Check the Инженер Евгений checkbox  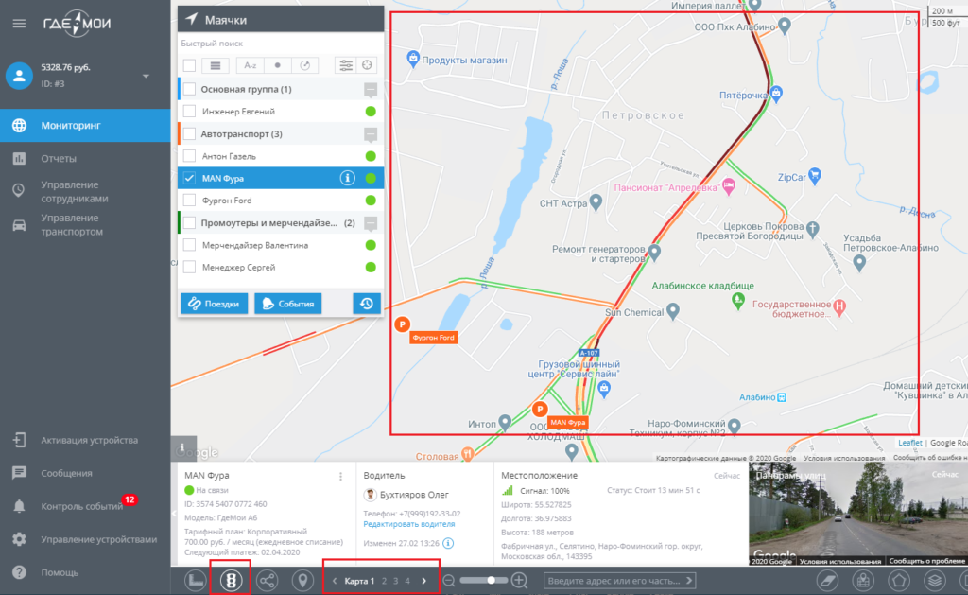pos(189,112)
